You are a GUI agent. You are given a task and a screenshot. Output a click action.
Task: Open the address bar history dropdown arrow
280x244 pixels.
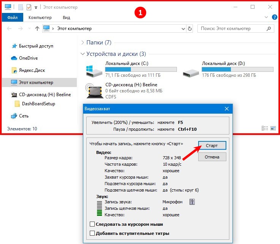click(x=183, y=29)
